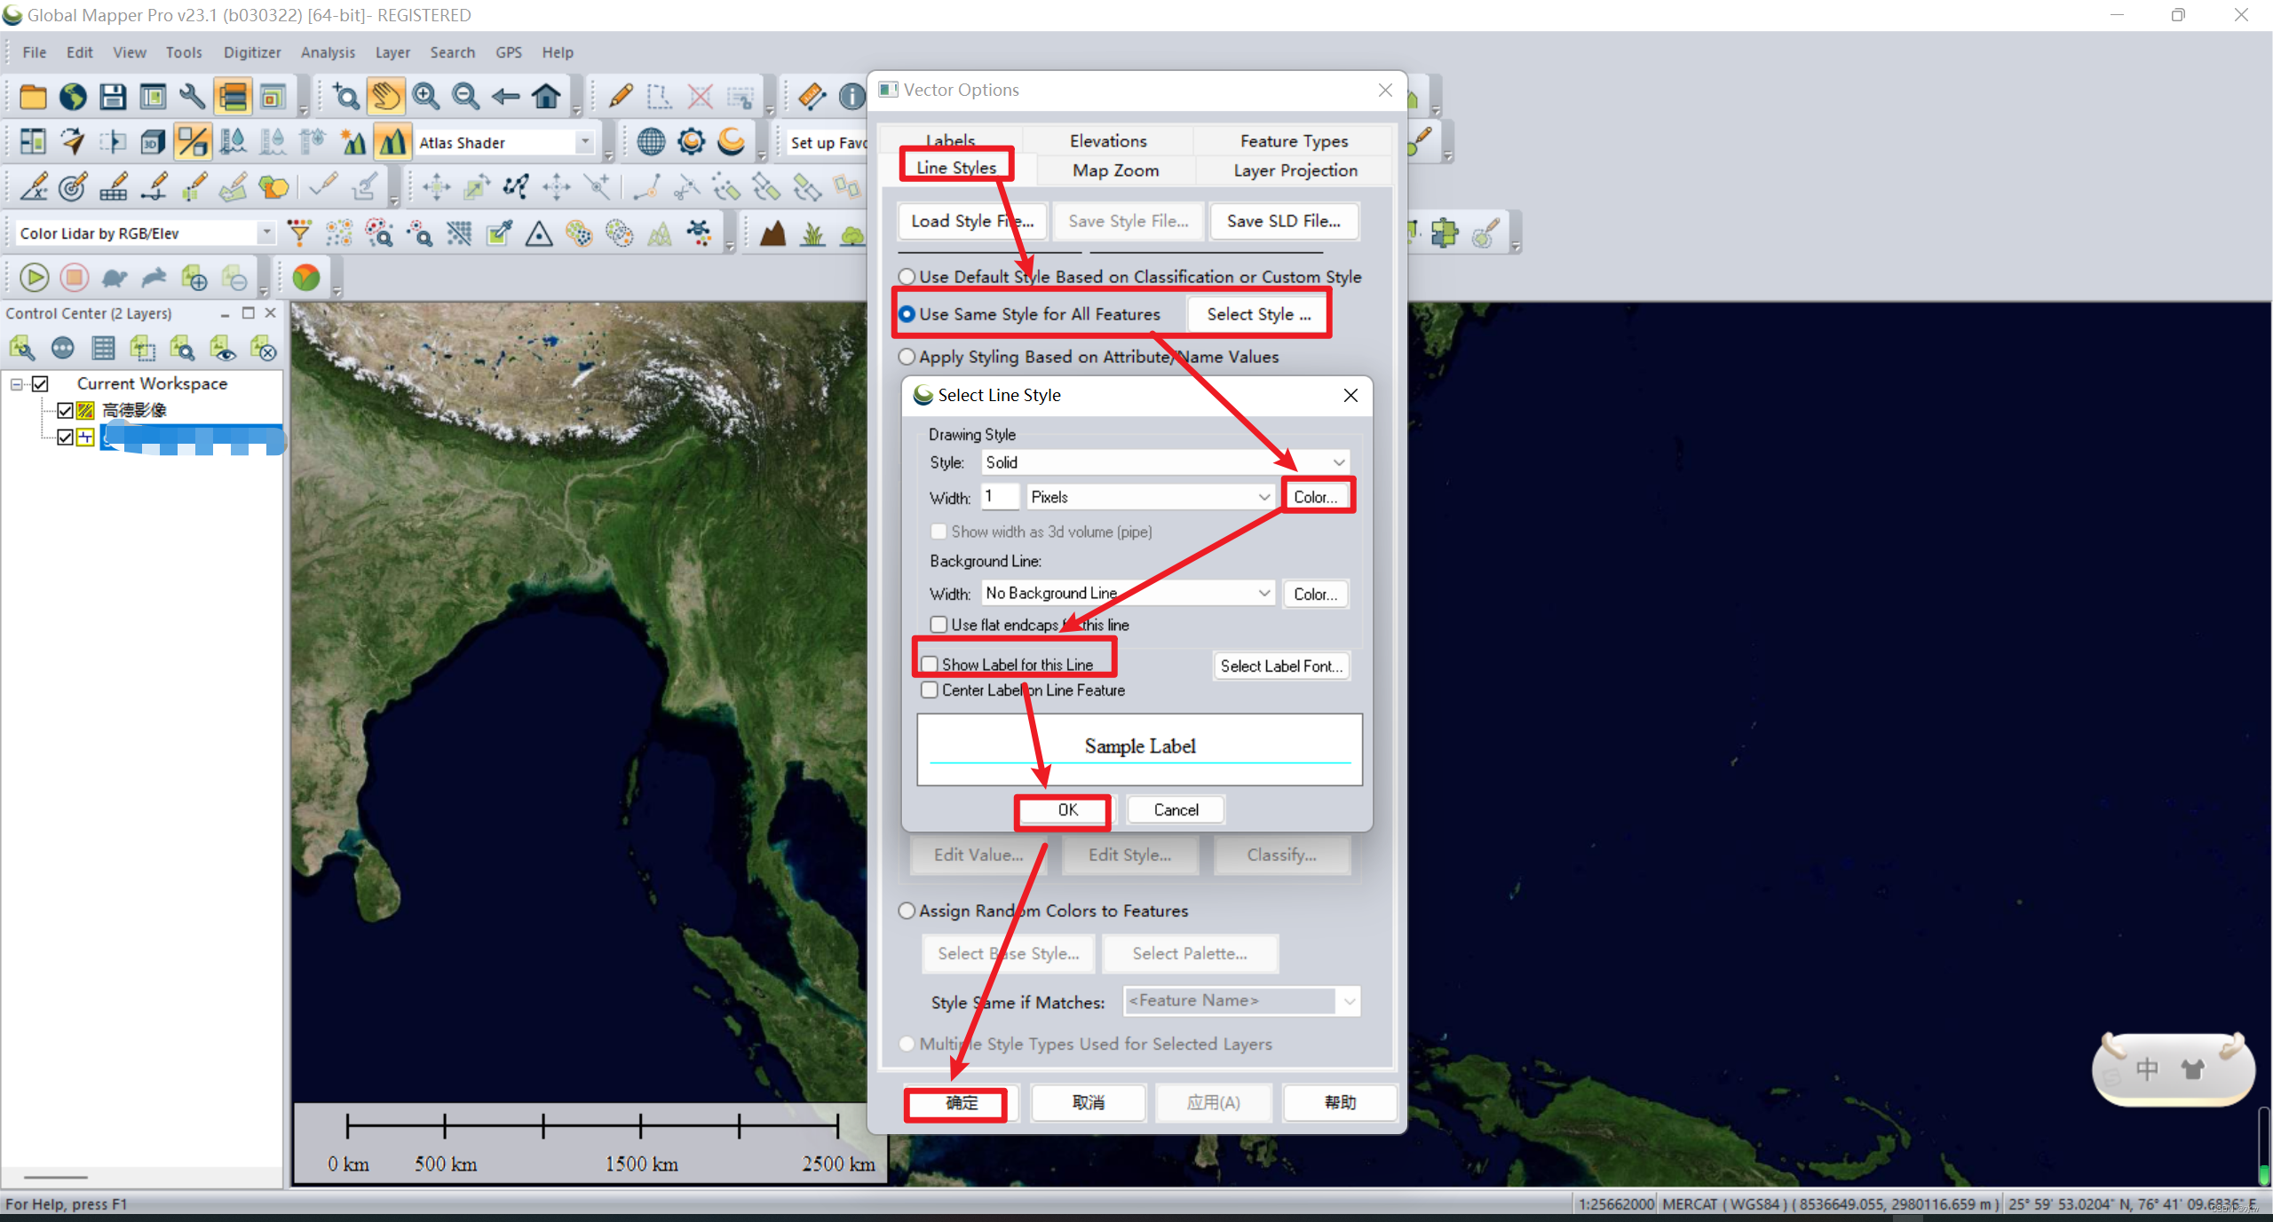Click the drawing style Color... button
2273x1222 pixels.
(x=1315, y=497)
